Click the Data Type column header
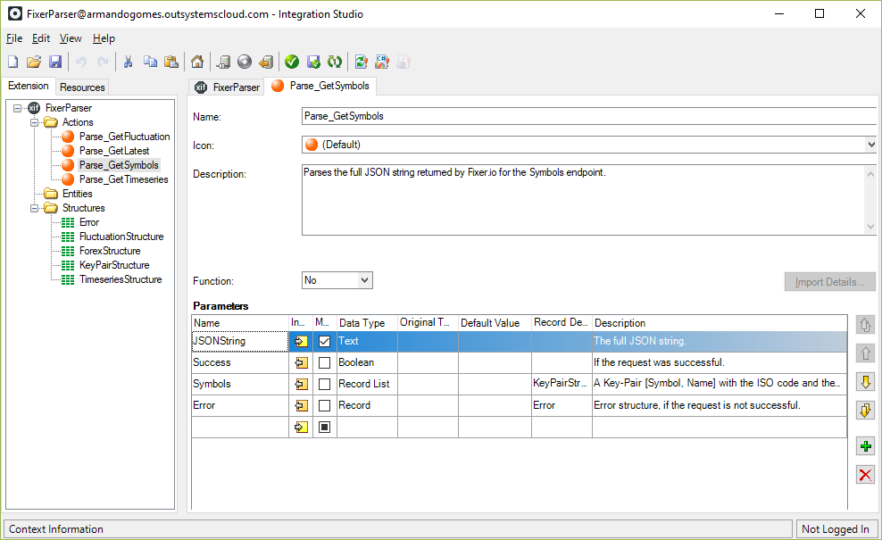Viewport: 882px width, 540px height. (x=367, y=323)
